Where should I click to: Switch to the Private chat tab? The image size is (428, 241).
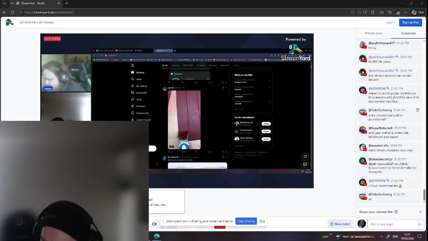pos(373,33)
